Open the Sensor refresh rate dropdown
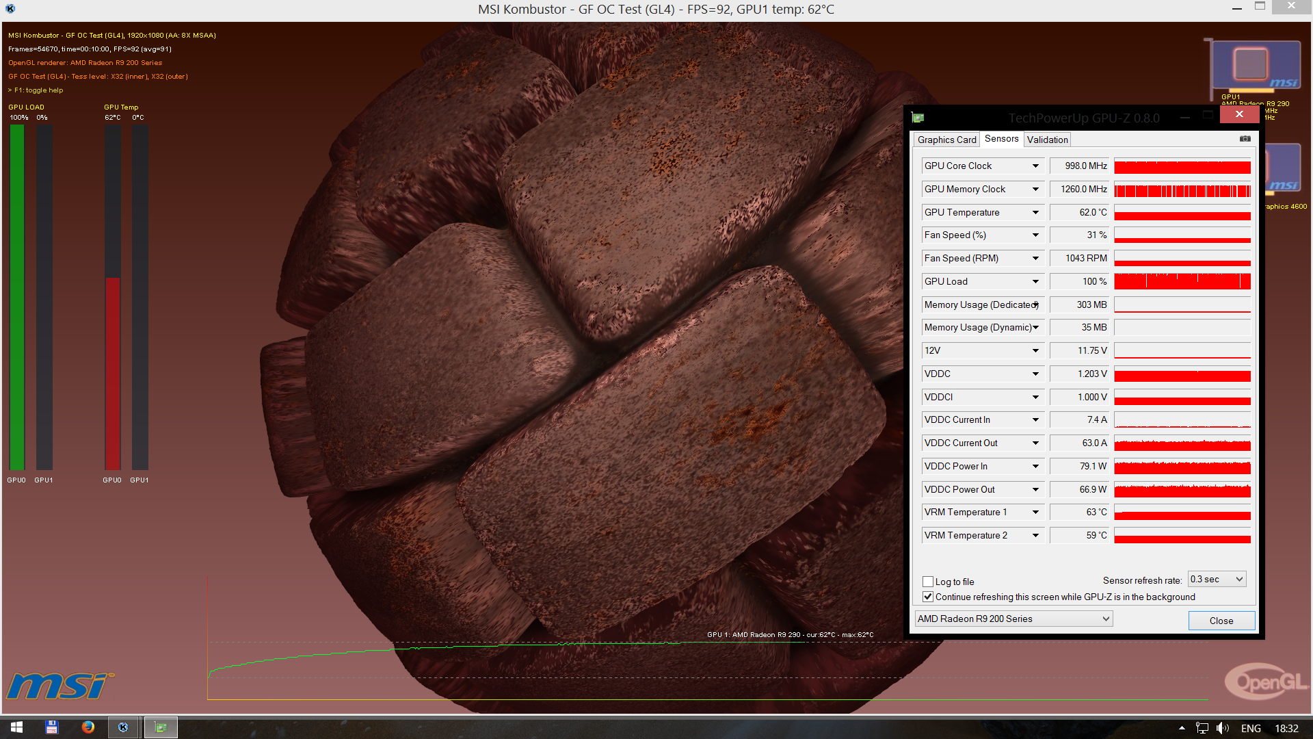The height and width of the screenshot is (739, 1313). click(1217, 579)
